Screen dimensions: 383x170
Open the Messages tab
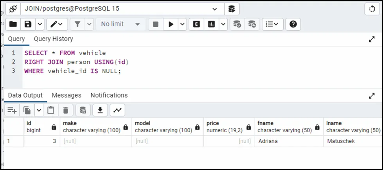point(67,95)
